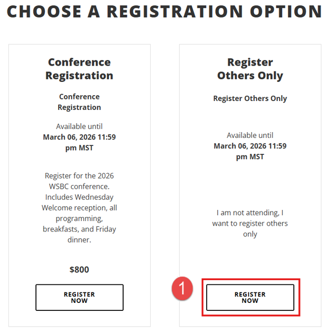Screen dimensions: 325x332
Task: Click the word 'programming,' in the description
Action: (x=79, y=218)
